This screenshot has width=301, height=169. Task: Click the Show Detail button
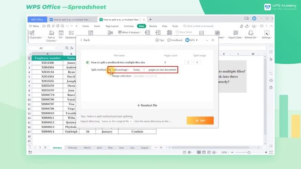click(x=184, y=32)
